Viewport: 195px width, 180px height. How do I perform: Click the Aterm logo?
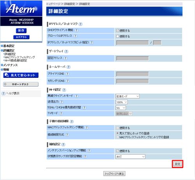tap(21, 9)
